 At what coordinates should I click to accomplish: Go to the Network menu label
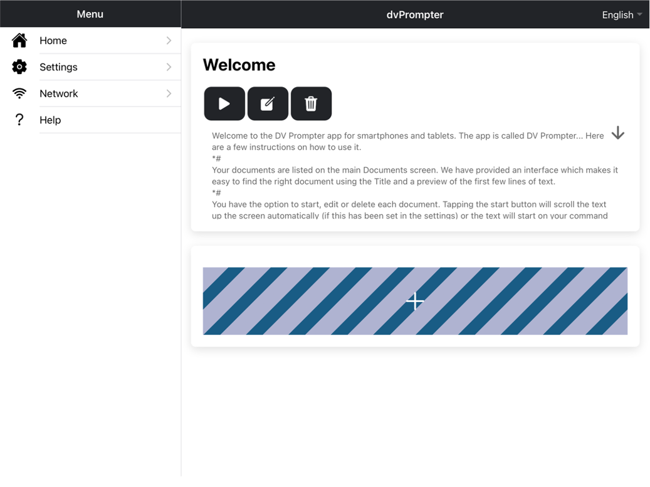point(59,93)
